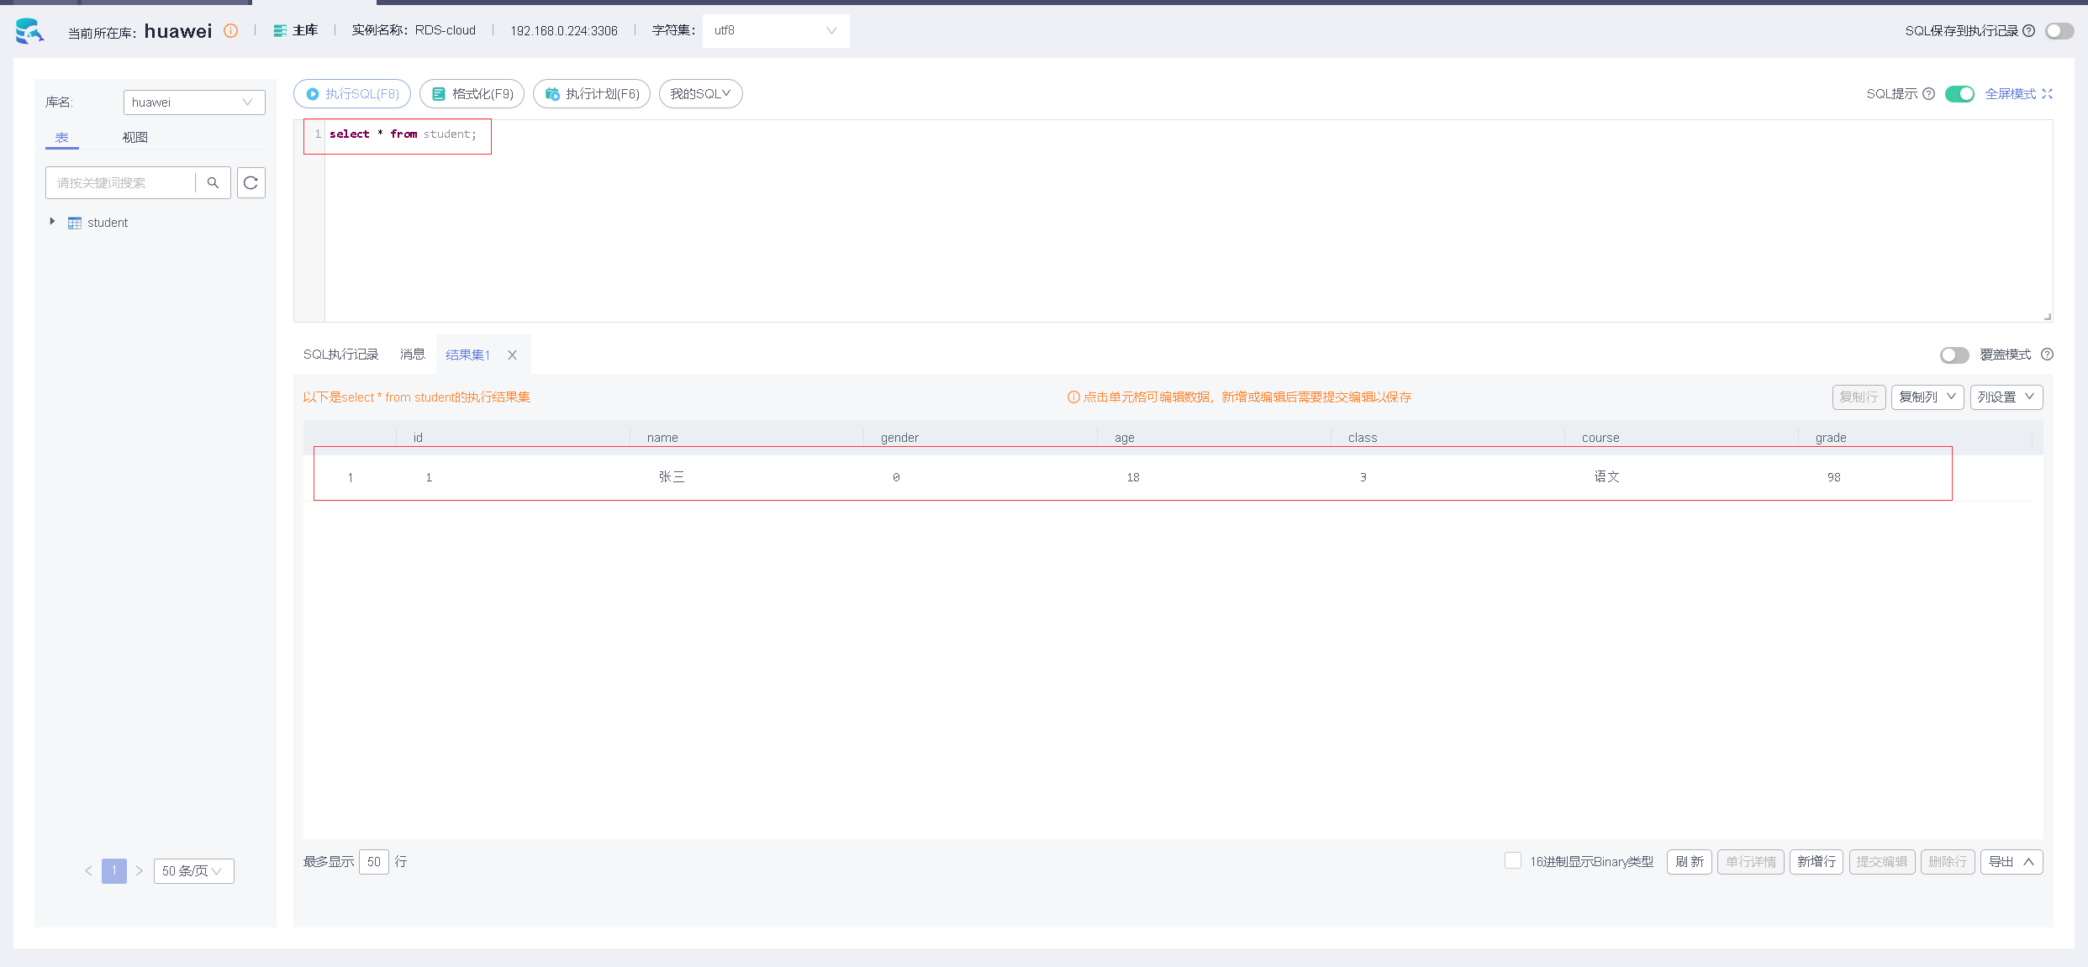Image resolution: width=2088 pixels, height=967 pixels.
Task: Check the 16进制显示Binary类型 checkbox
Action: pyautogui.click(x=1512, y=860)
